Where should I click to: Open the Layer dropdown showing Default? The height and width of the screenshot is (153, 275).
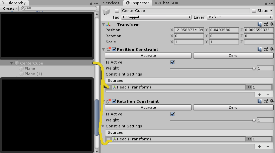pyautogui.click(x=240, y=17)
